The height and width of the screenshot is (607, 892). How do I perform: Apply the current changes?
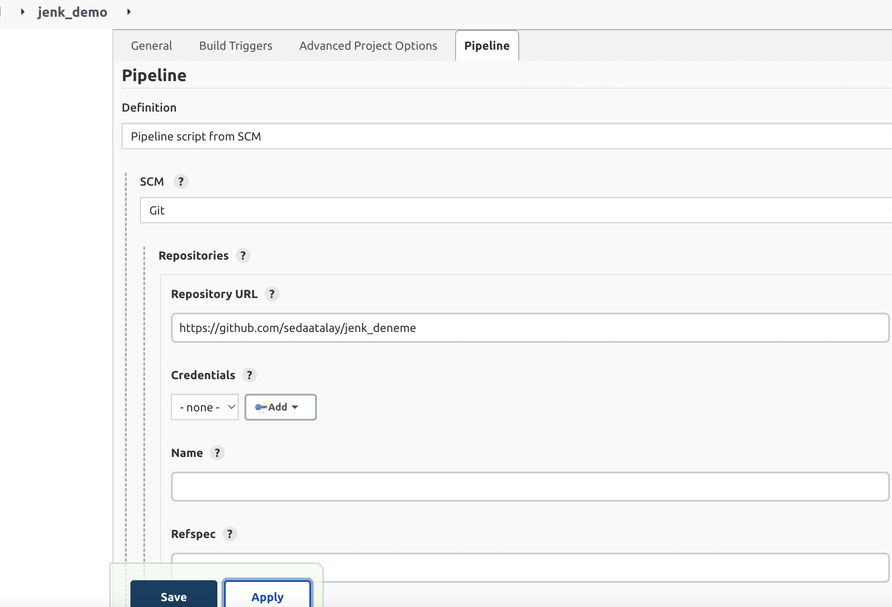[267, 597]
